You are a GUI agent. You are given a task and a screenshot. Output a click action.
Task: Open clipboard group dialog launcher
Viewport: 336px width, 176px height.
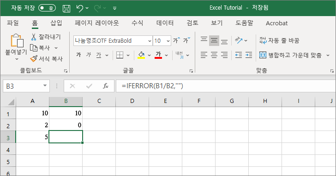pos(66,71)
